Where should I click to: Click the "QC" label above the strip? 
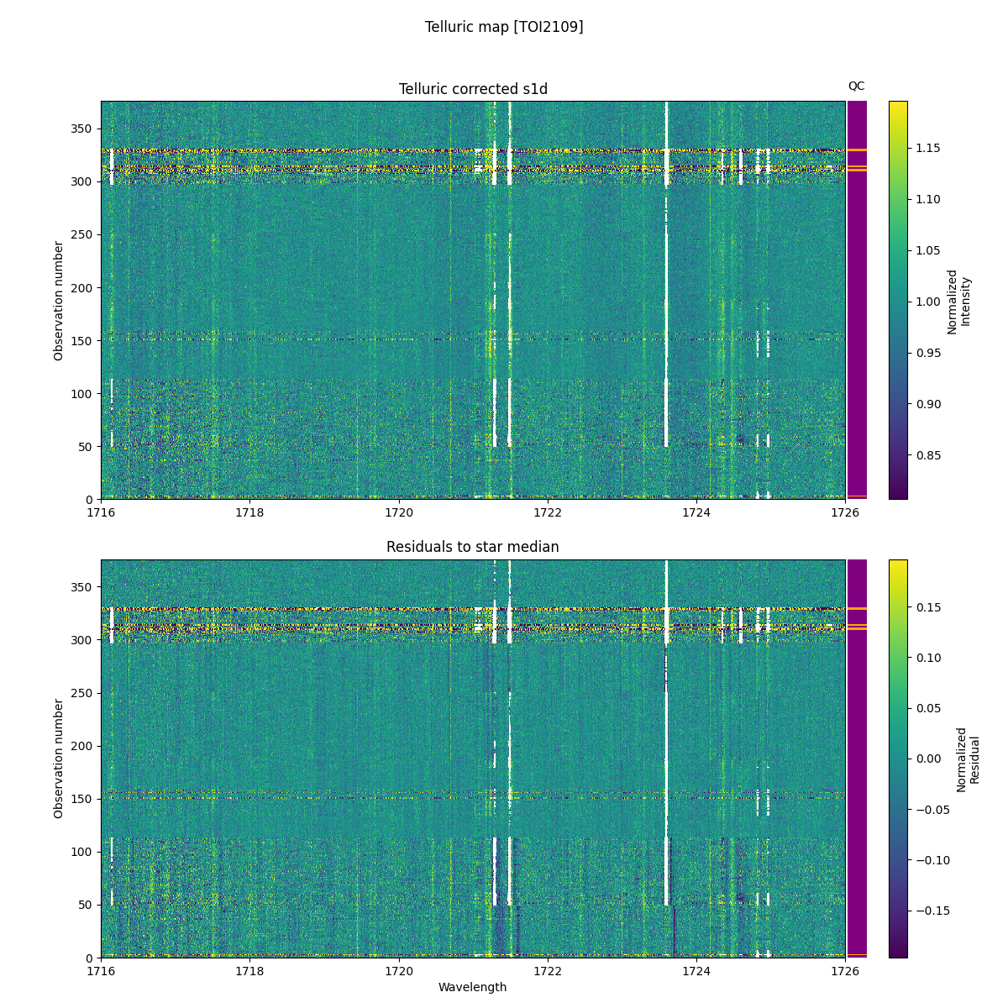pyautogui.click(x=856, y=86)
